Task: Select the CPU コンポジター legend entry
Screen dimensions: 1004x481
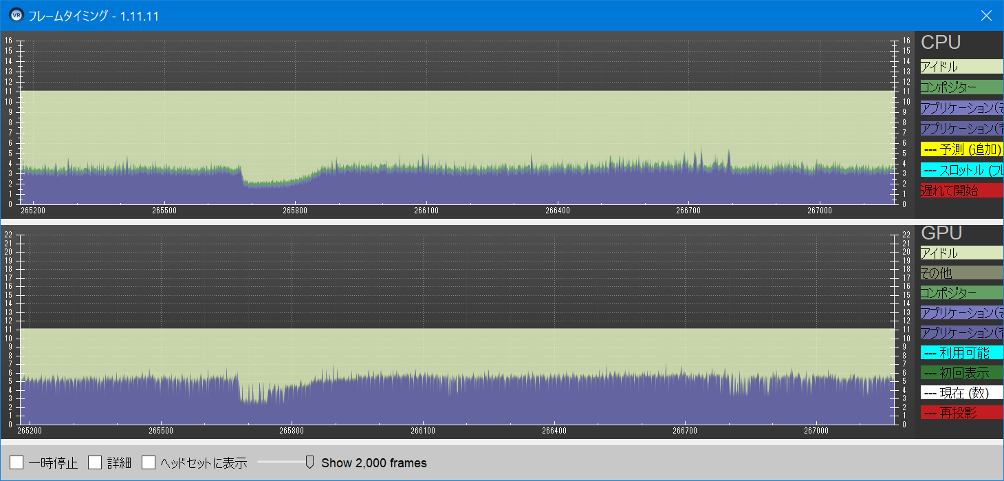Action: point(961,87)
